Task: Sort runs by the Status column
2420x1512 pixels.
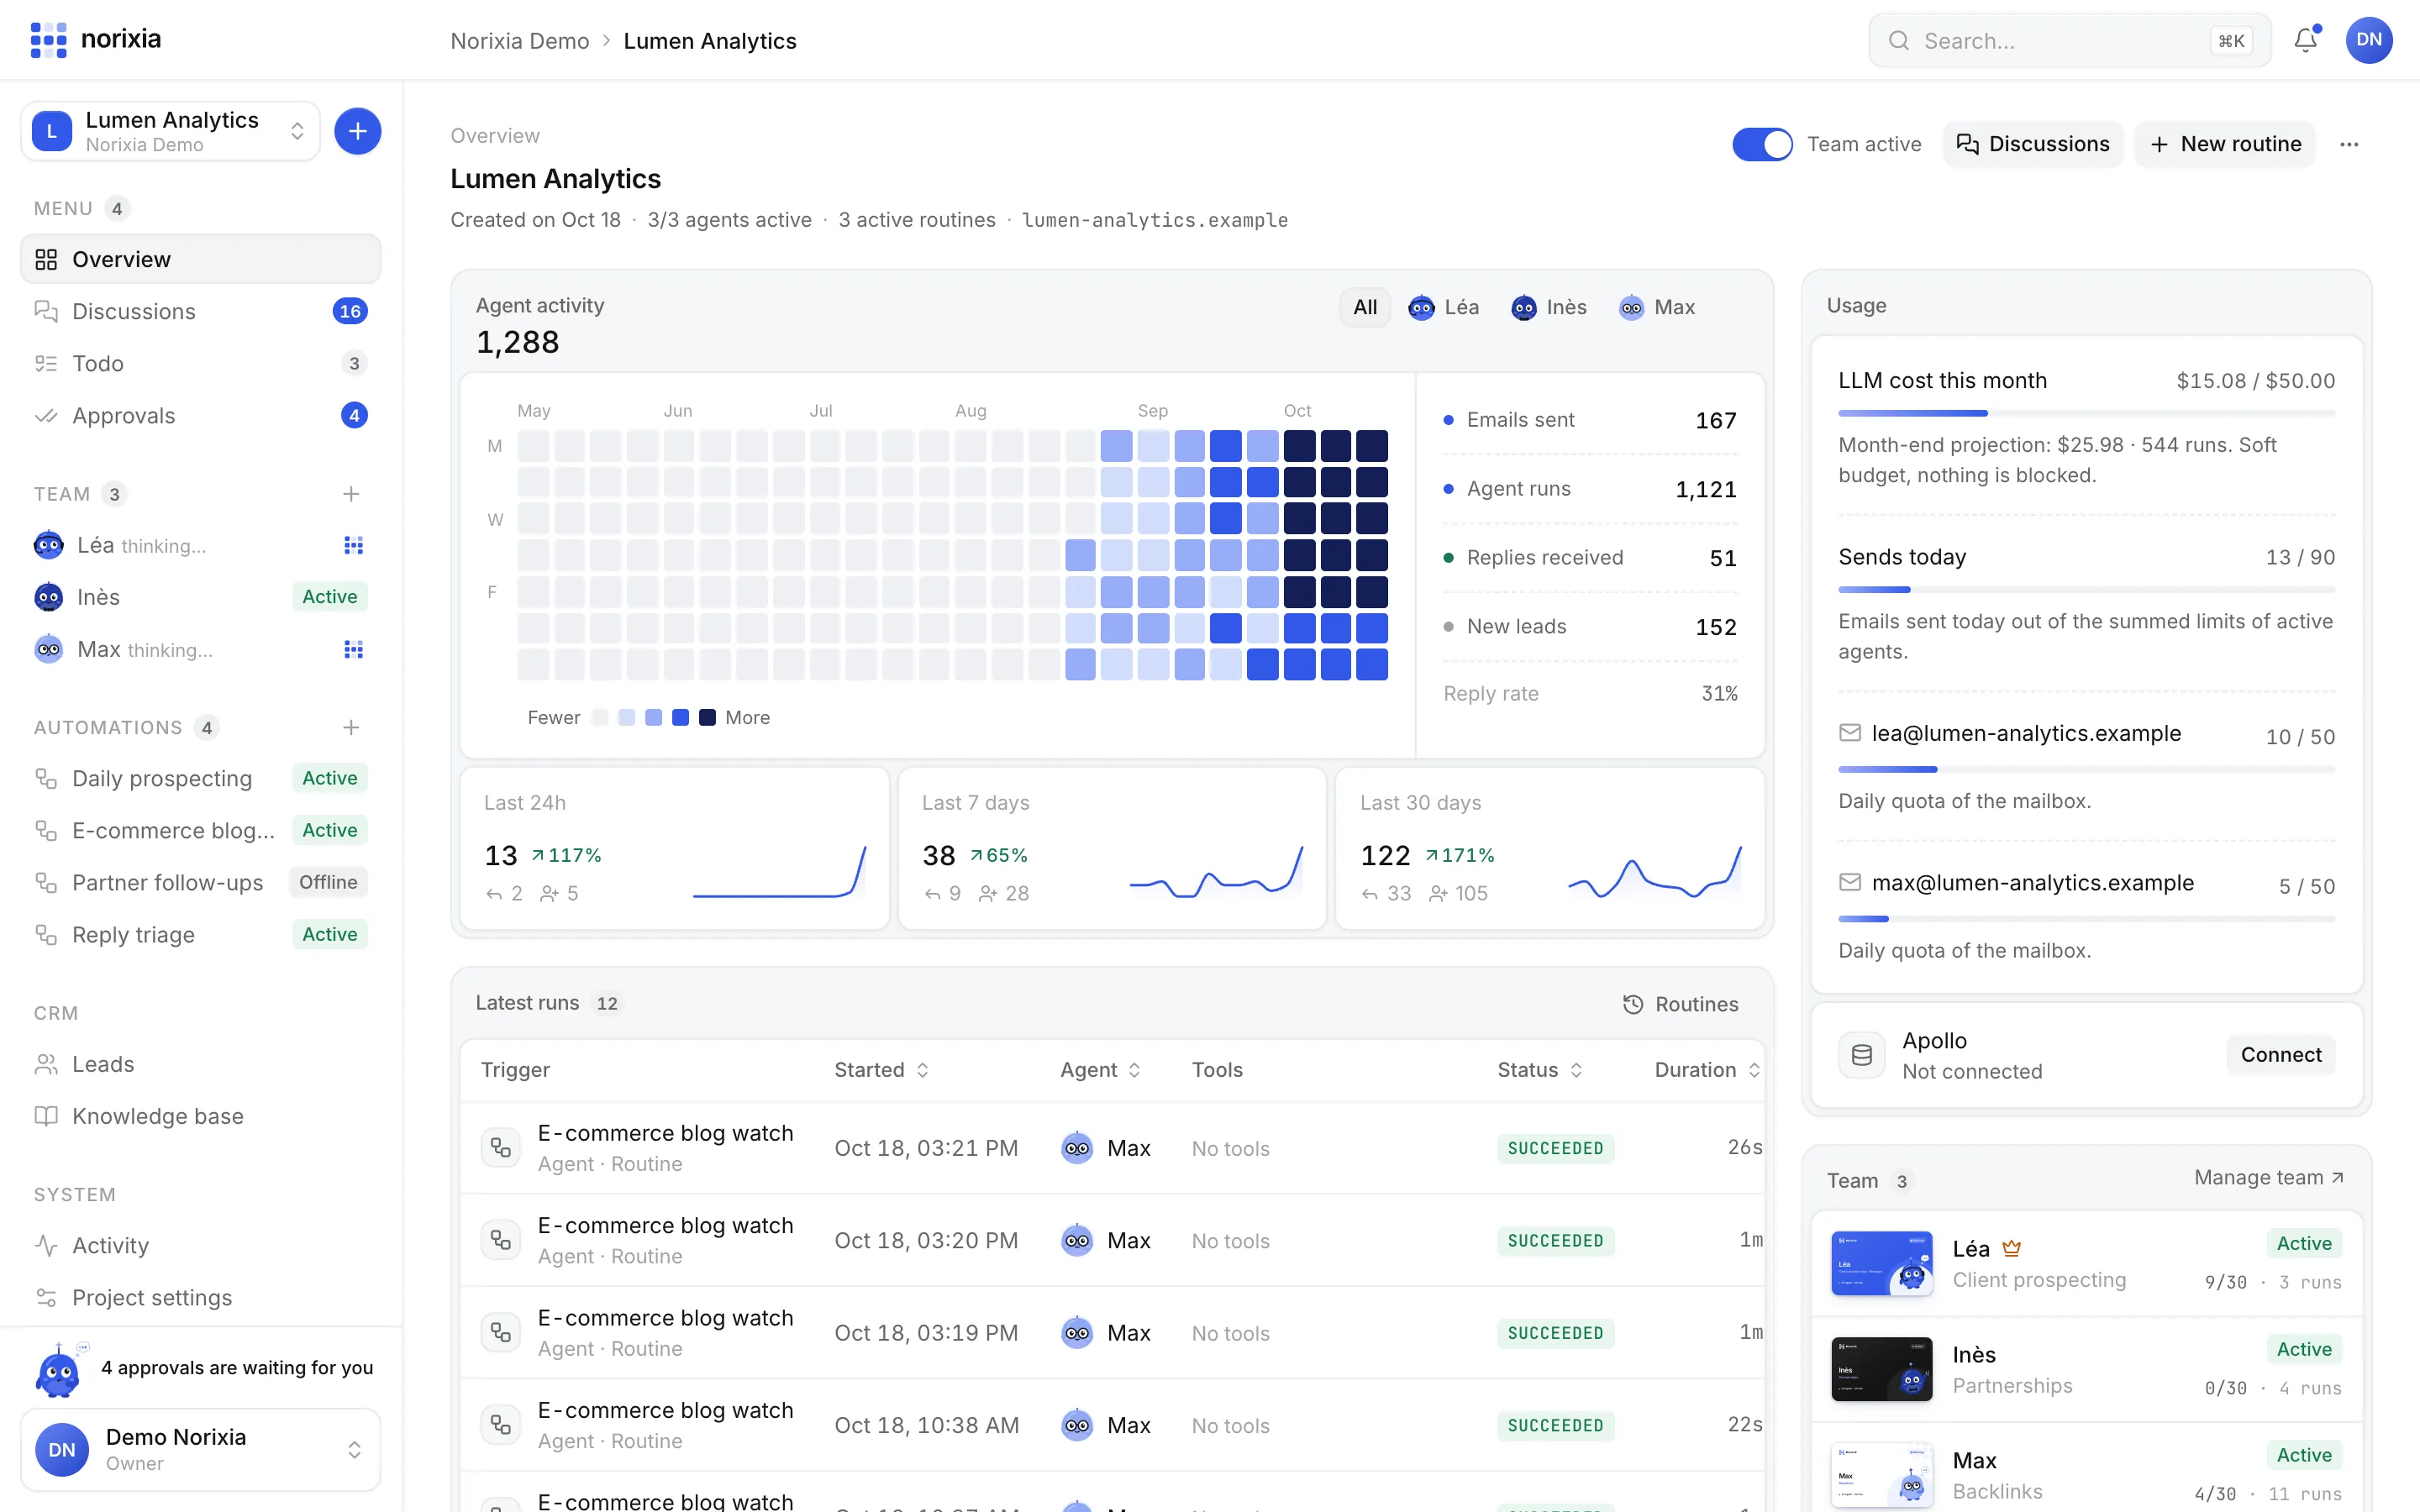Action: coord(1540,1070)
